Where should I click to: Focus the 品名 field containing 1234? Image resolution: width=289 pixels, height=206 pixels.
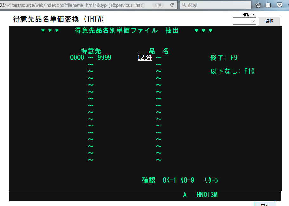(x=145, y=57)
